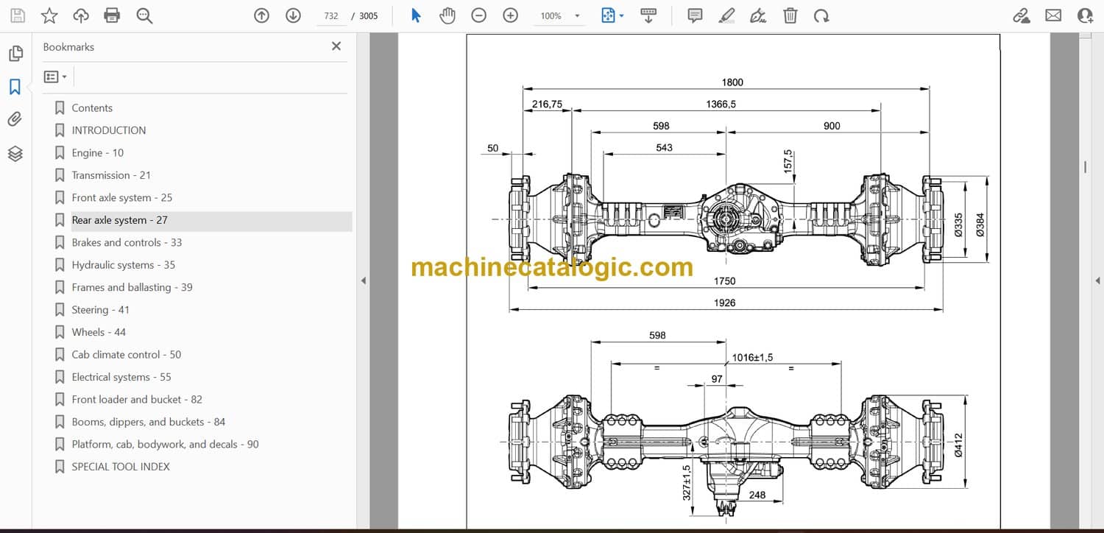Image resolution: width=1104 pixels, height=533 pixels.
Task: Go to Booms, dippers, and buckets - 84
Action: (x=149, y=422)
